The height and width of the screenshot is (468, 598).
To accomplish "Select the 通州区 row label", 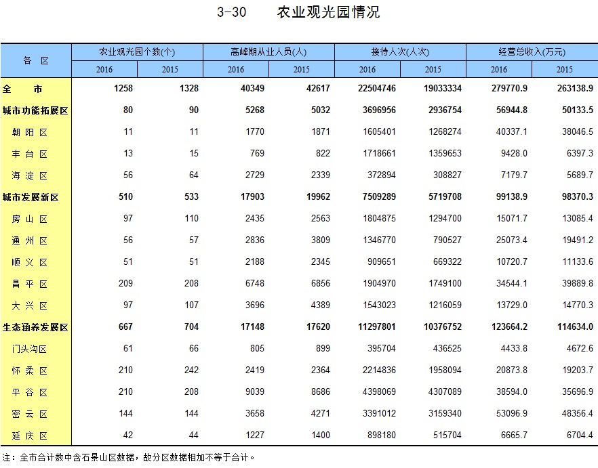I will pyautogui.click(x=30, y=241).
